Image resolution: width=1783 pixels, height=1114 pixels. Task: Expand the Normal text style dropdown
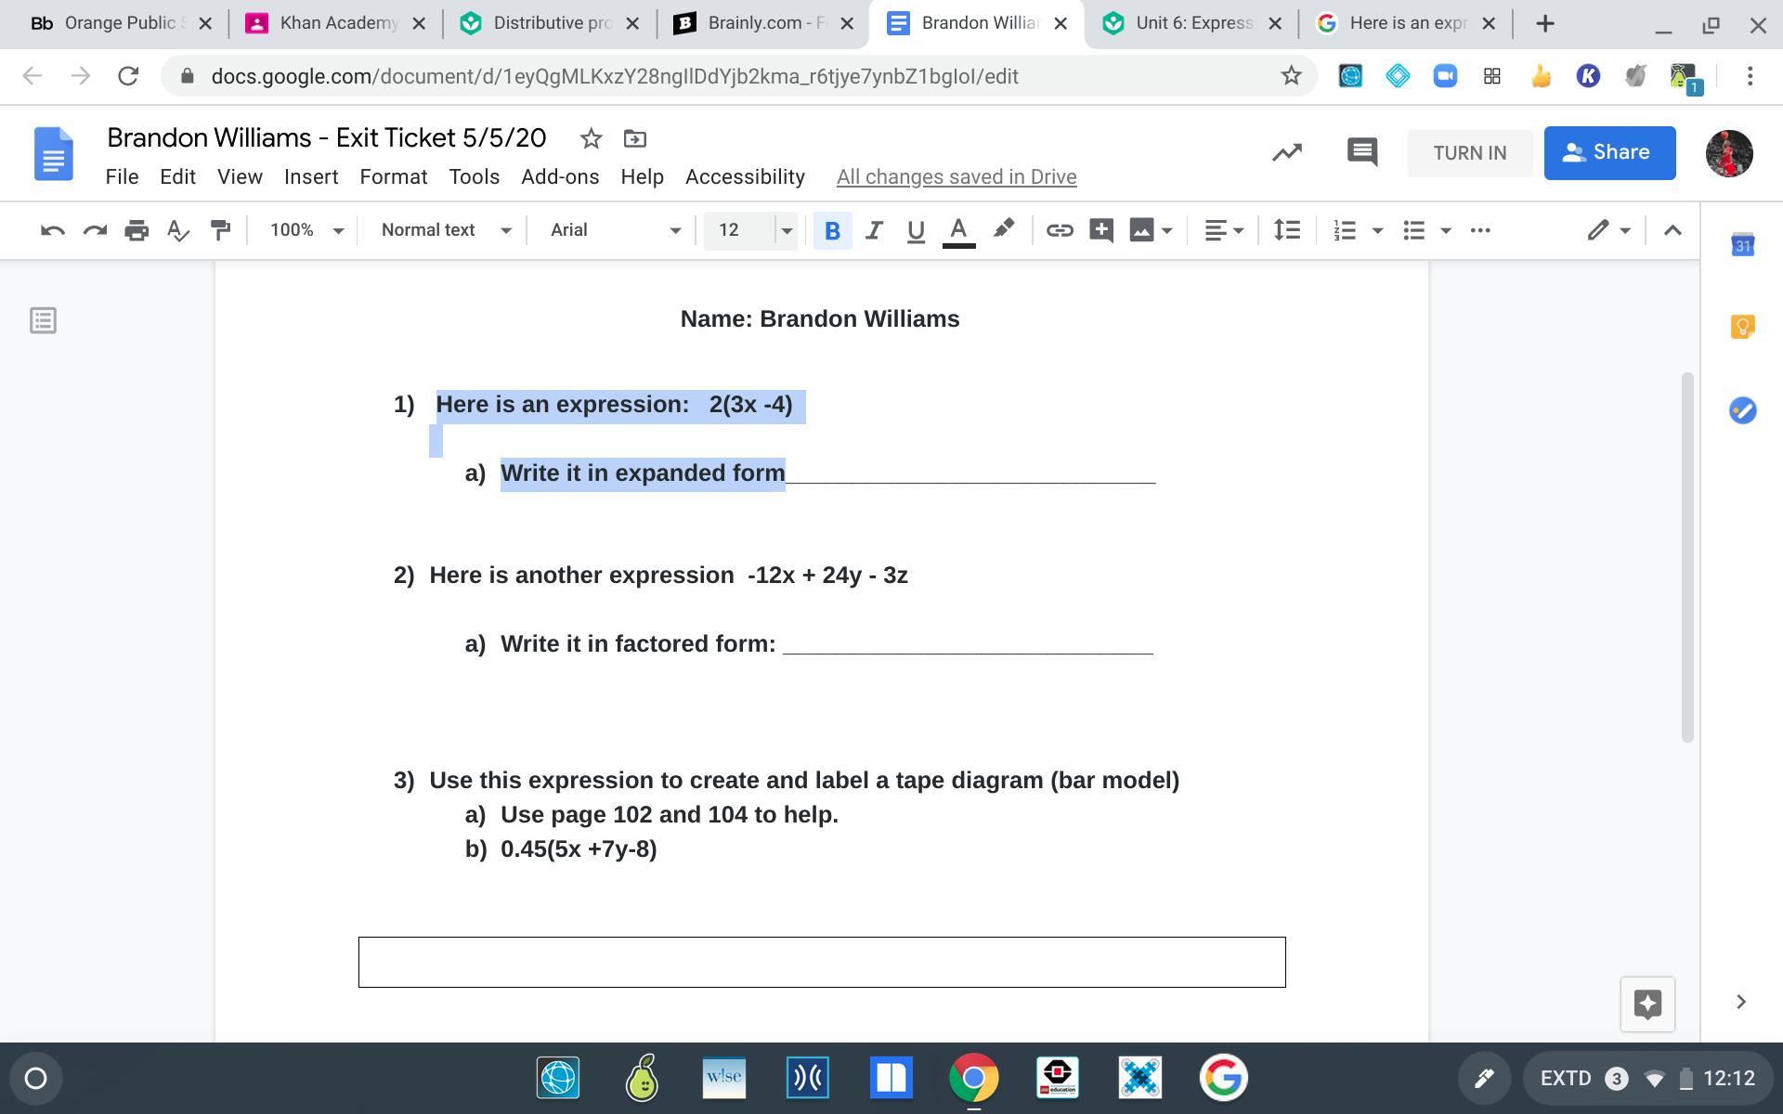[445, 230]
